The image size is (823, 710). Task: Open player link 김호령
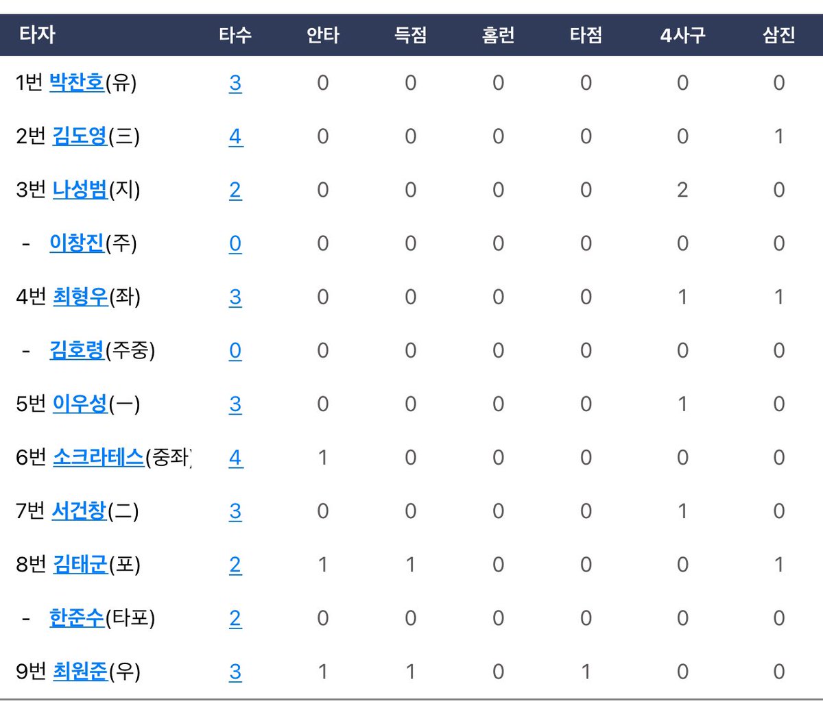[x=77, y=350]
